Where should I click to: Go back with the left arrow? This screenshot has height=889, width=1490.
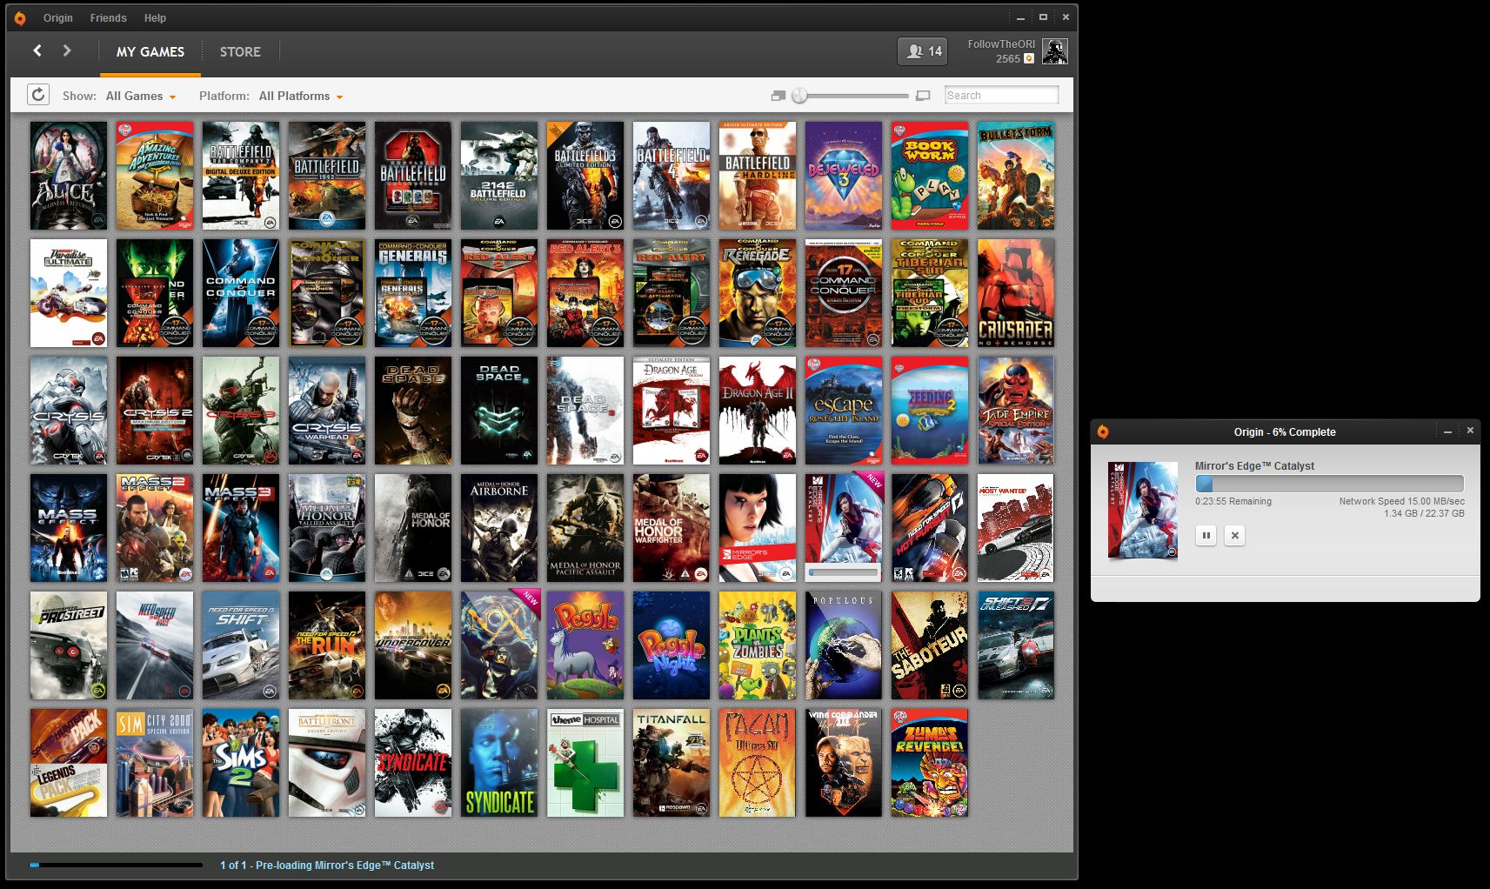[37, 50]
